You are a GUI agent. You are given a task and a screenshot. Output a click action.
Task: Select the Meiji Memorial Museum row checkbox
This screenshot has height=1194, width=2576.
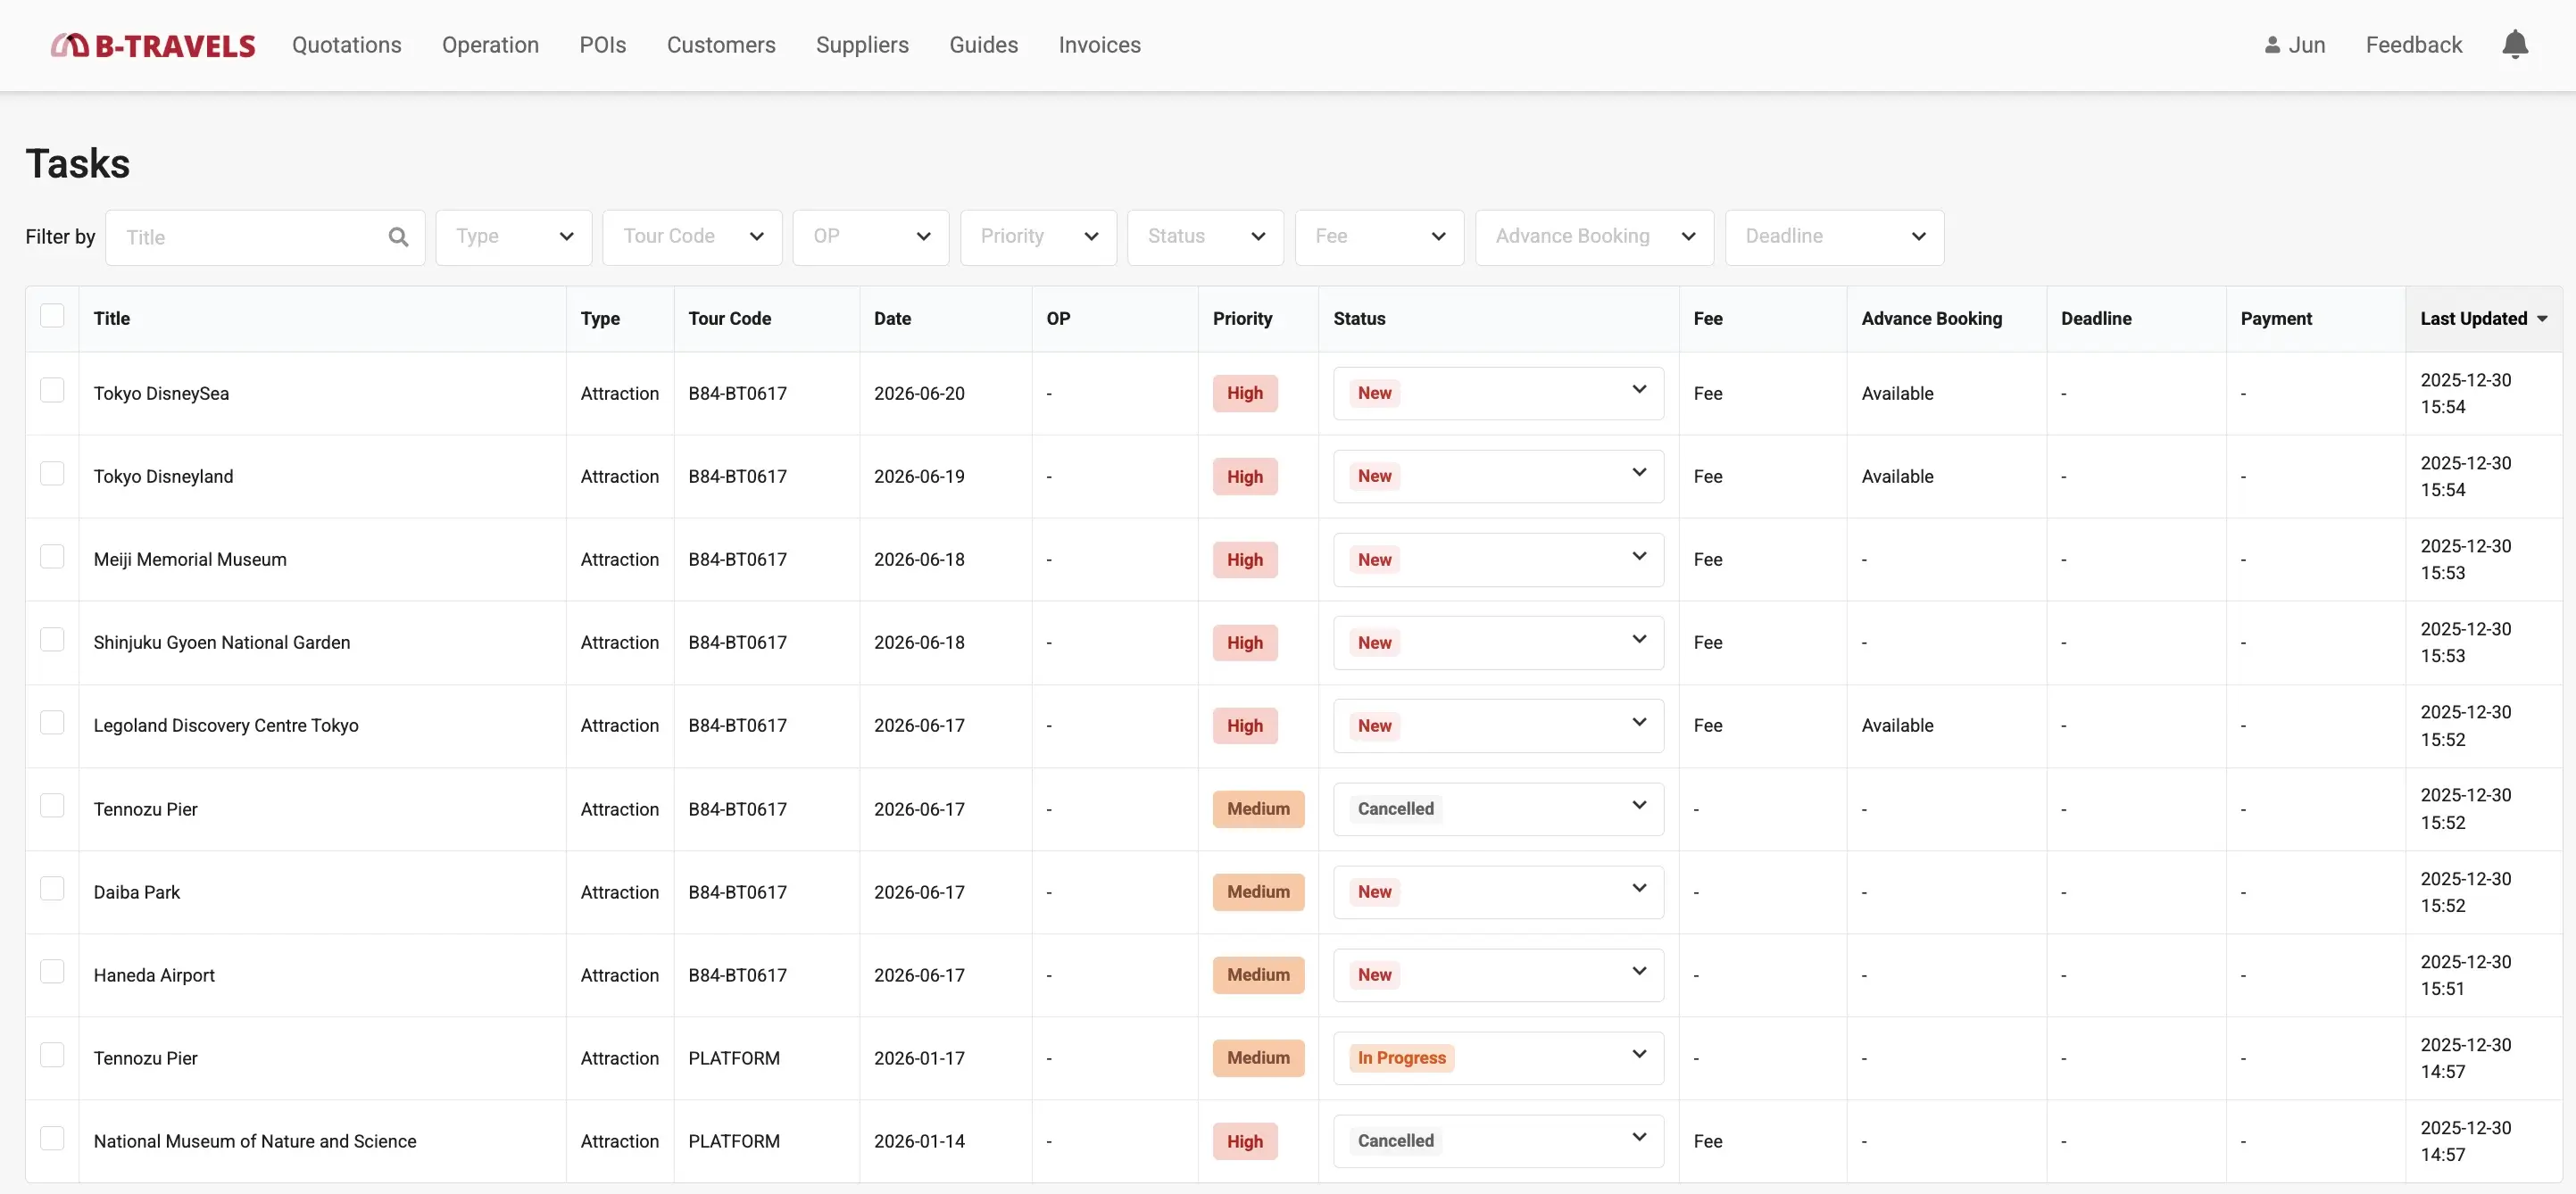click(52, 556)
